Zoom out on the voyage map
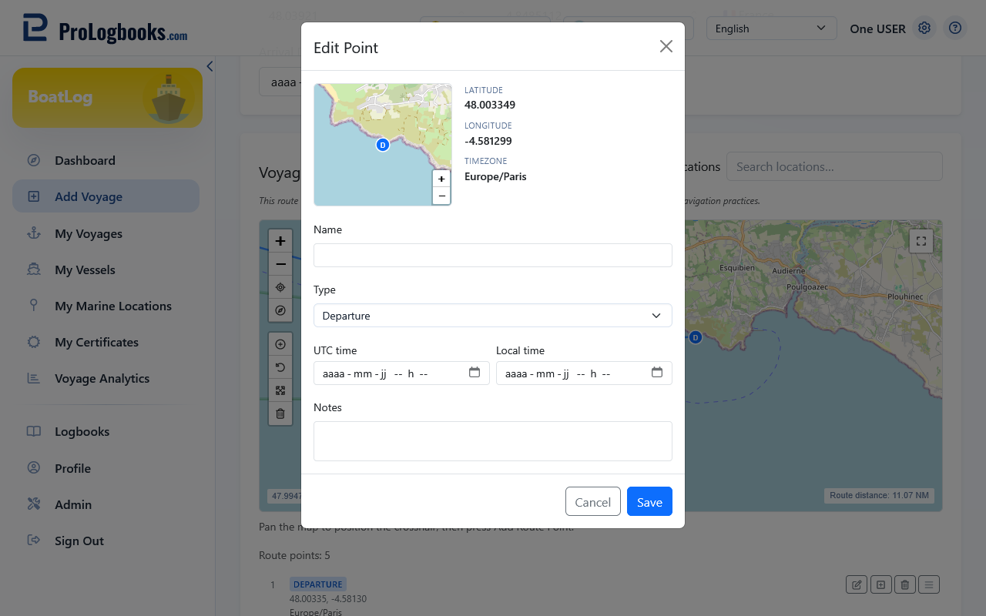Image resolution: width=986 pixels, height=616 pixels. [x=280, y=264]
